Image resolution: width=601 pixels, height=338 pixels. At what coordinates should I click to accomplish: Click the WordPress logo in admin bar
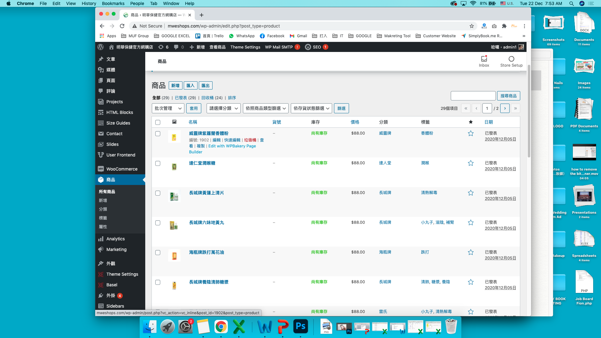100,47
